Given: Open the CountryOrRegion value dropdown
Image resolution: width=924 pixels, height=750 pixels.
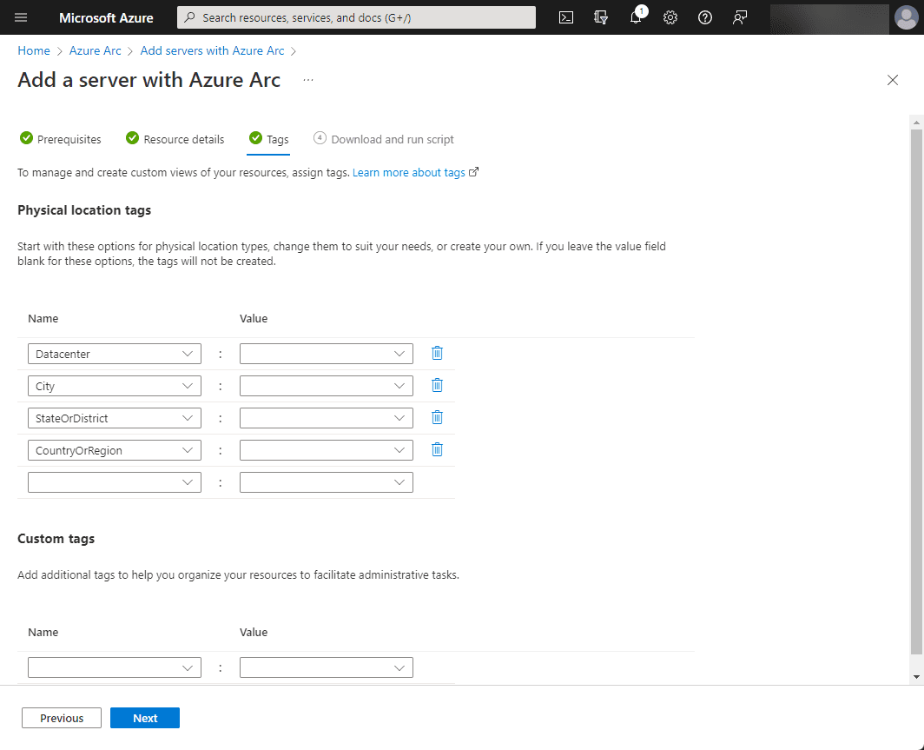Looking at the screenshot, I should (327, 450).
